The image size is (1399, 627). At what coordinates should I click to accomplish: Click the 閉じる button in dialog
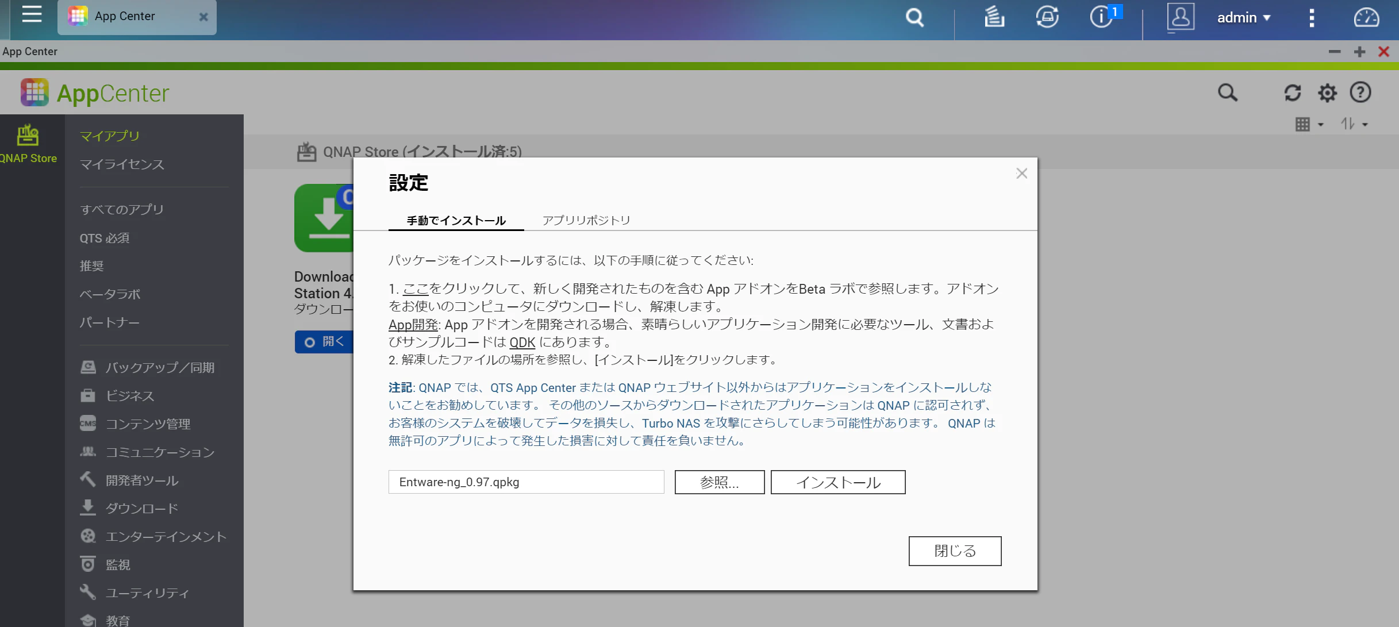click(955, 551)
